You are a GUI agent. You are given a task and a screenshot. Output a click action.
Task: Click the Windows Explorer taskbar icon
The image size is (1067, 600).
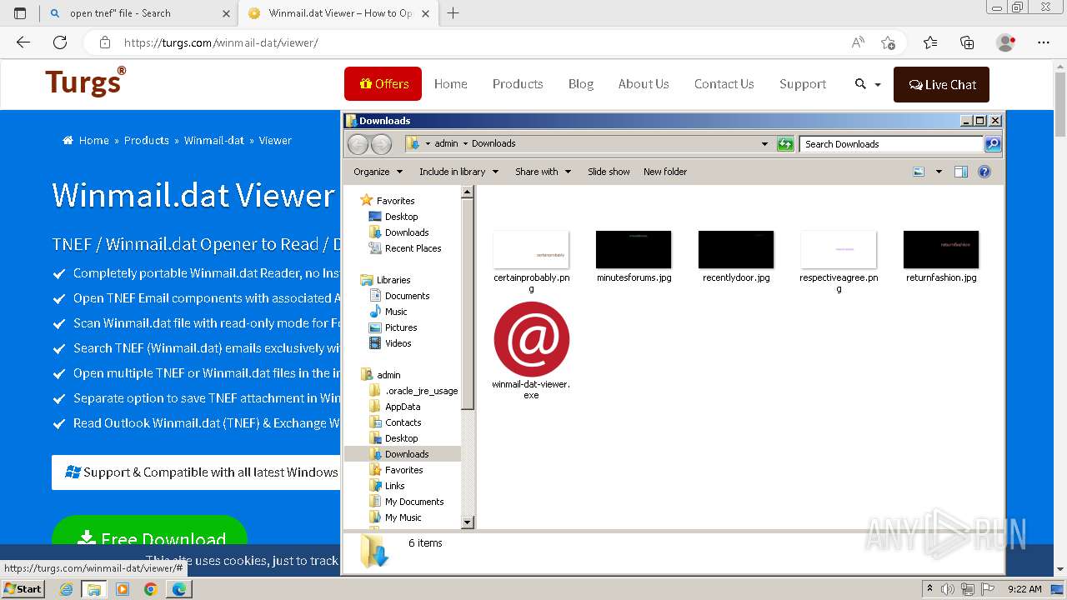coord(94,589)
